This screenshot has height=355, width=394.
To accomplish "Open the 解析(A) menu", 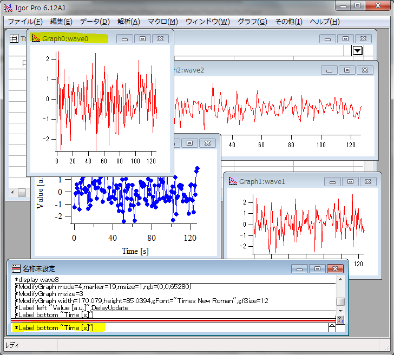I will [128, 22].
